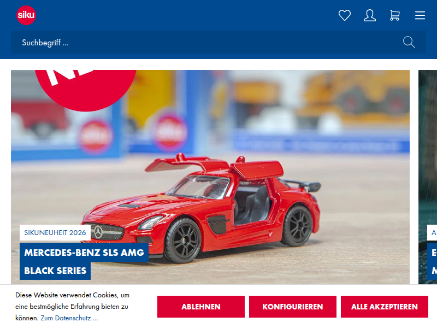437x328 pixels.
Task: Click the search magnifier icon
Action: click(409, 42)
